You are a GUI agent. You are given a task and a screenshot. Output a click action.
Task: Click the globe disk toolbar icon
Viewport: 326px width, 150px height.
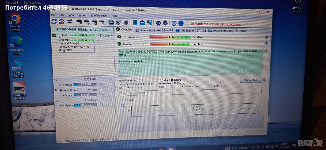pyautogui.click(x=111, y=23)
